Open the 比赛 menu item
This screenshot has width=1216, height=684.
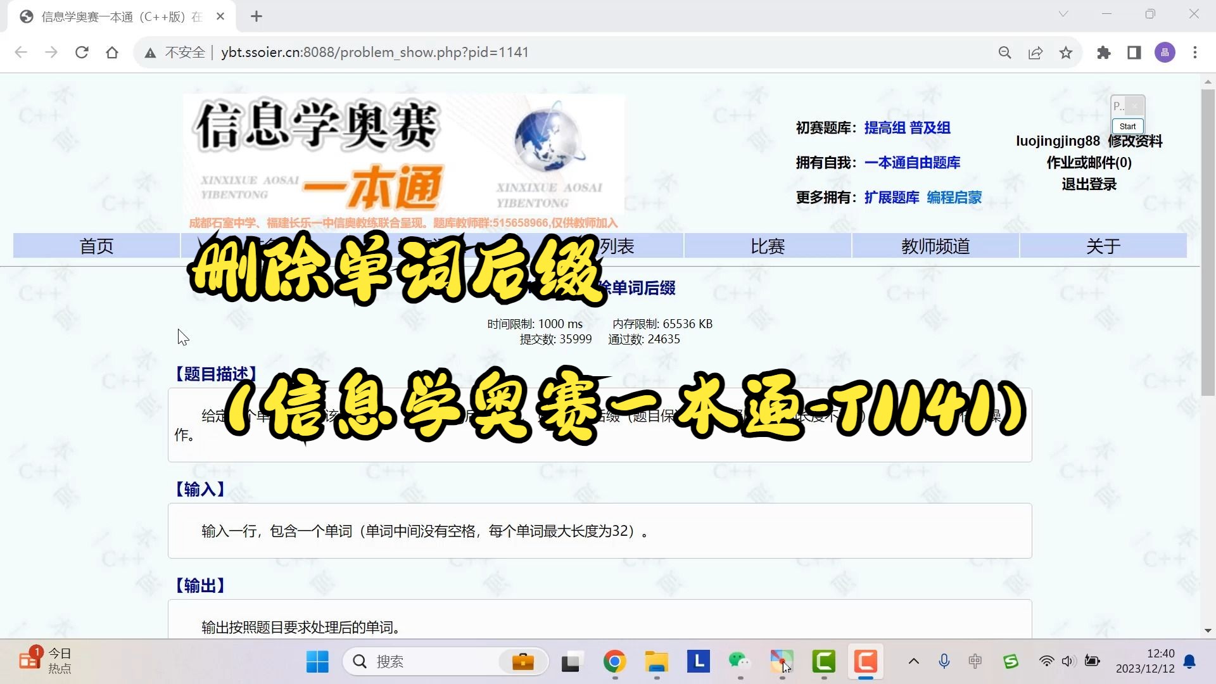coord(767,246)
